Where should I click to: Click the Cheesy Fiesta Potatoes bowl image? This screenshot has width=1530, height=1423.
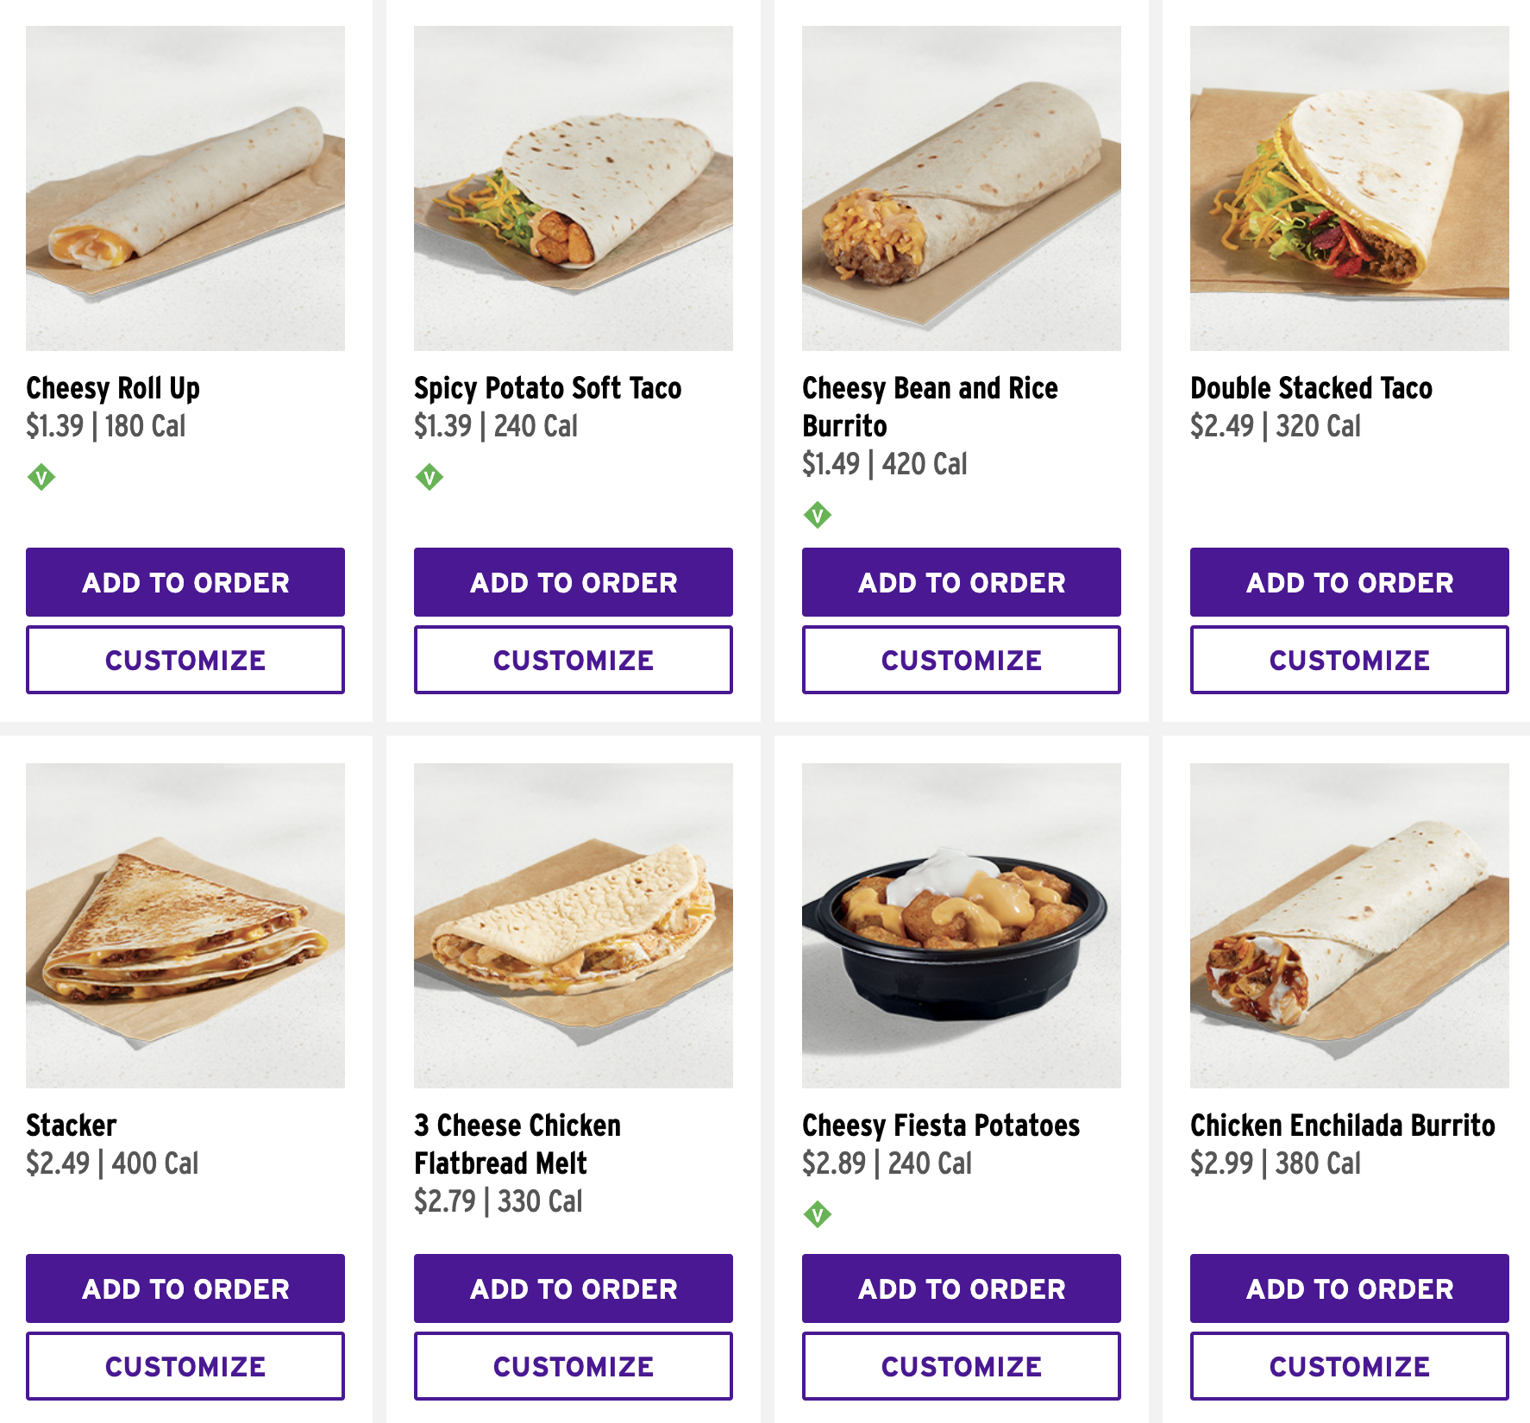960,923
